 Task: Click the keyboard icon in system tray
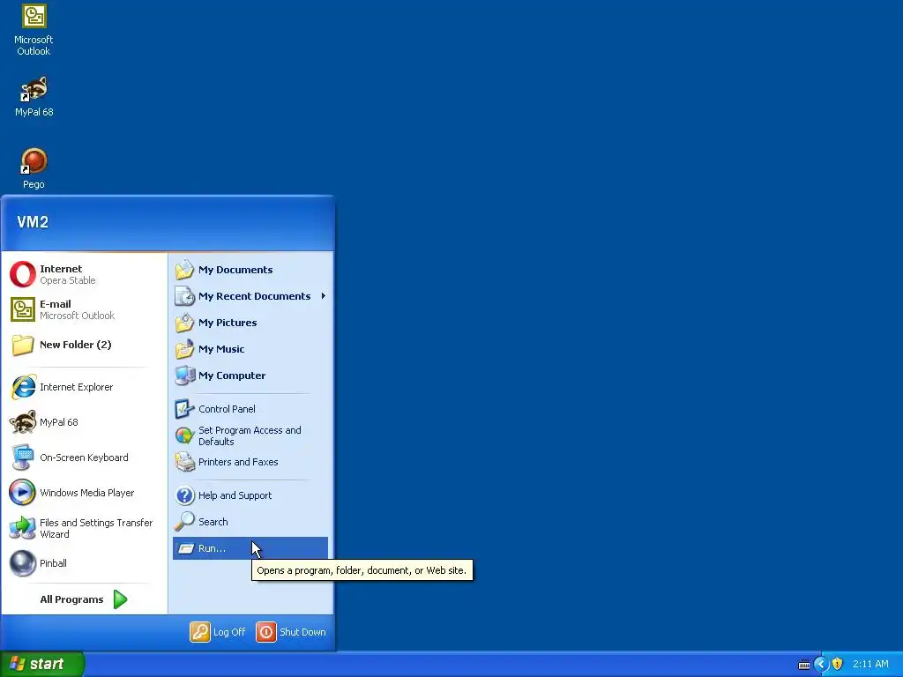pyautogui.click(x=804, y=665)
